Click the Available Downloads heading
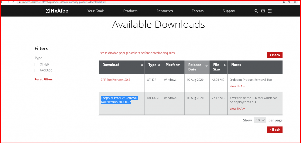301x143 pixels. coord(158,25)
